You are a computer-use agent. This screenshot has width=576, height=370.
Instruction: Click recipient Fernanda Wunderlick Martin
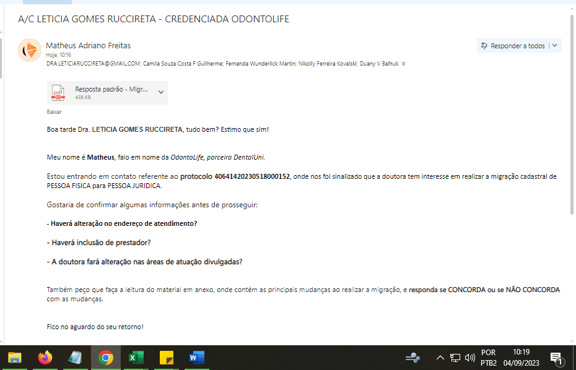click(x=261, y=64)
